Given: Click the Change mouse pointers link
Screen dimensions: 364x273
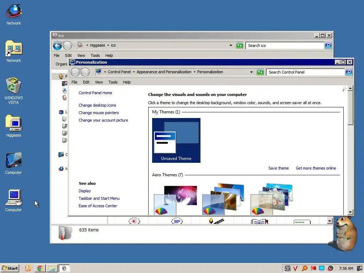Looking at the screenshot, I should coord(99,113).
